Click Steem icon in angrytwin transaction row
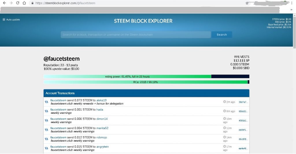Screen dimensions: 296x154 (x=47, y=148)
